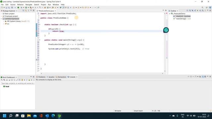The height and width of the screenshot is (119, 212).
Task: Open the Window menu
Action: point(56,5)
